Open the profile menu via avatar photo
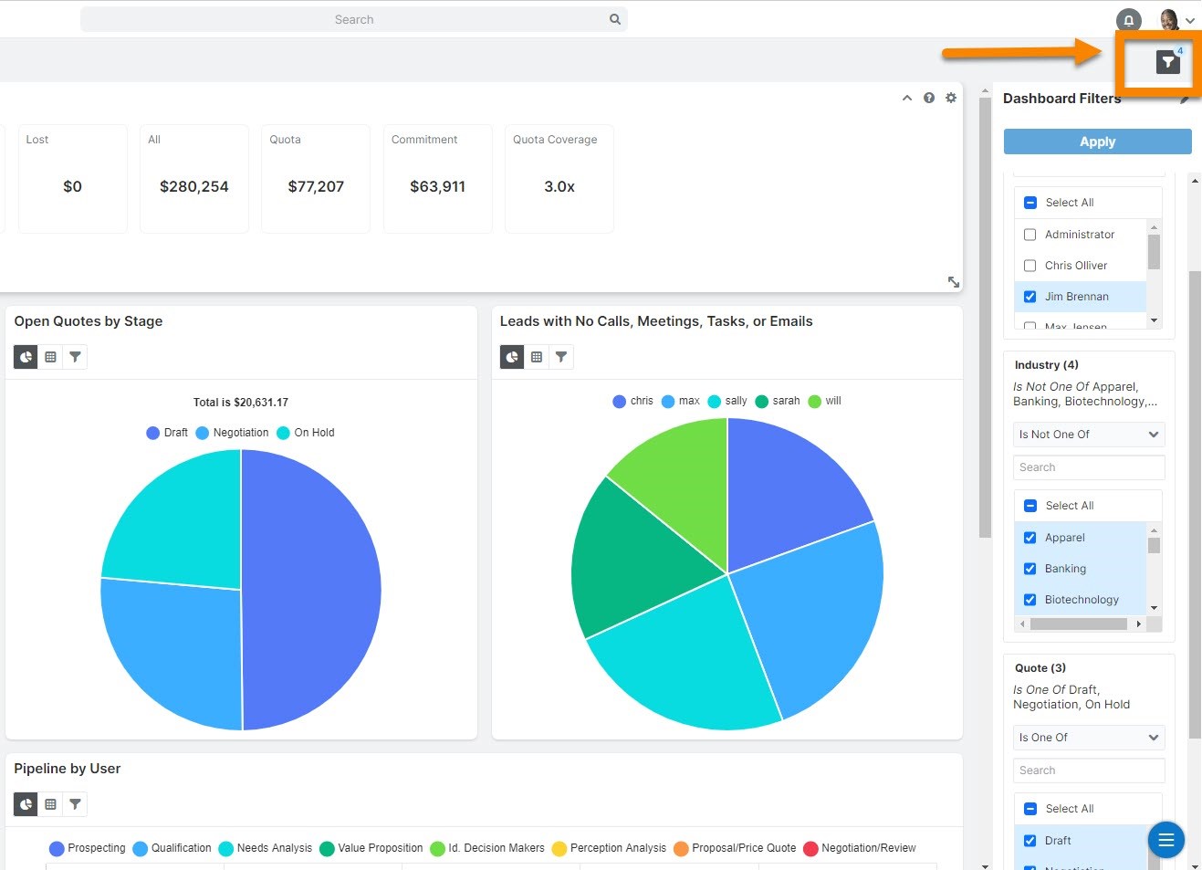Screen dimensions: 1202x870 click(1169, 19)
